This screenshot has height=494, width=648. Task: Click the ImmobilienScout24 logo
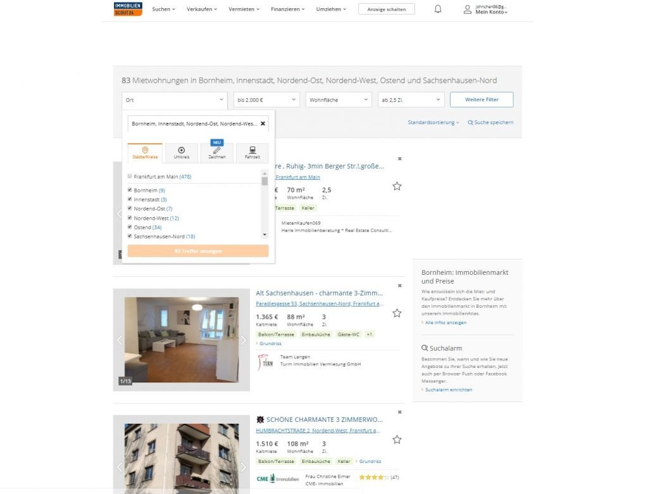tap(128, 9)
